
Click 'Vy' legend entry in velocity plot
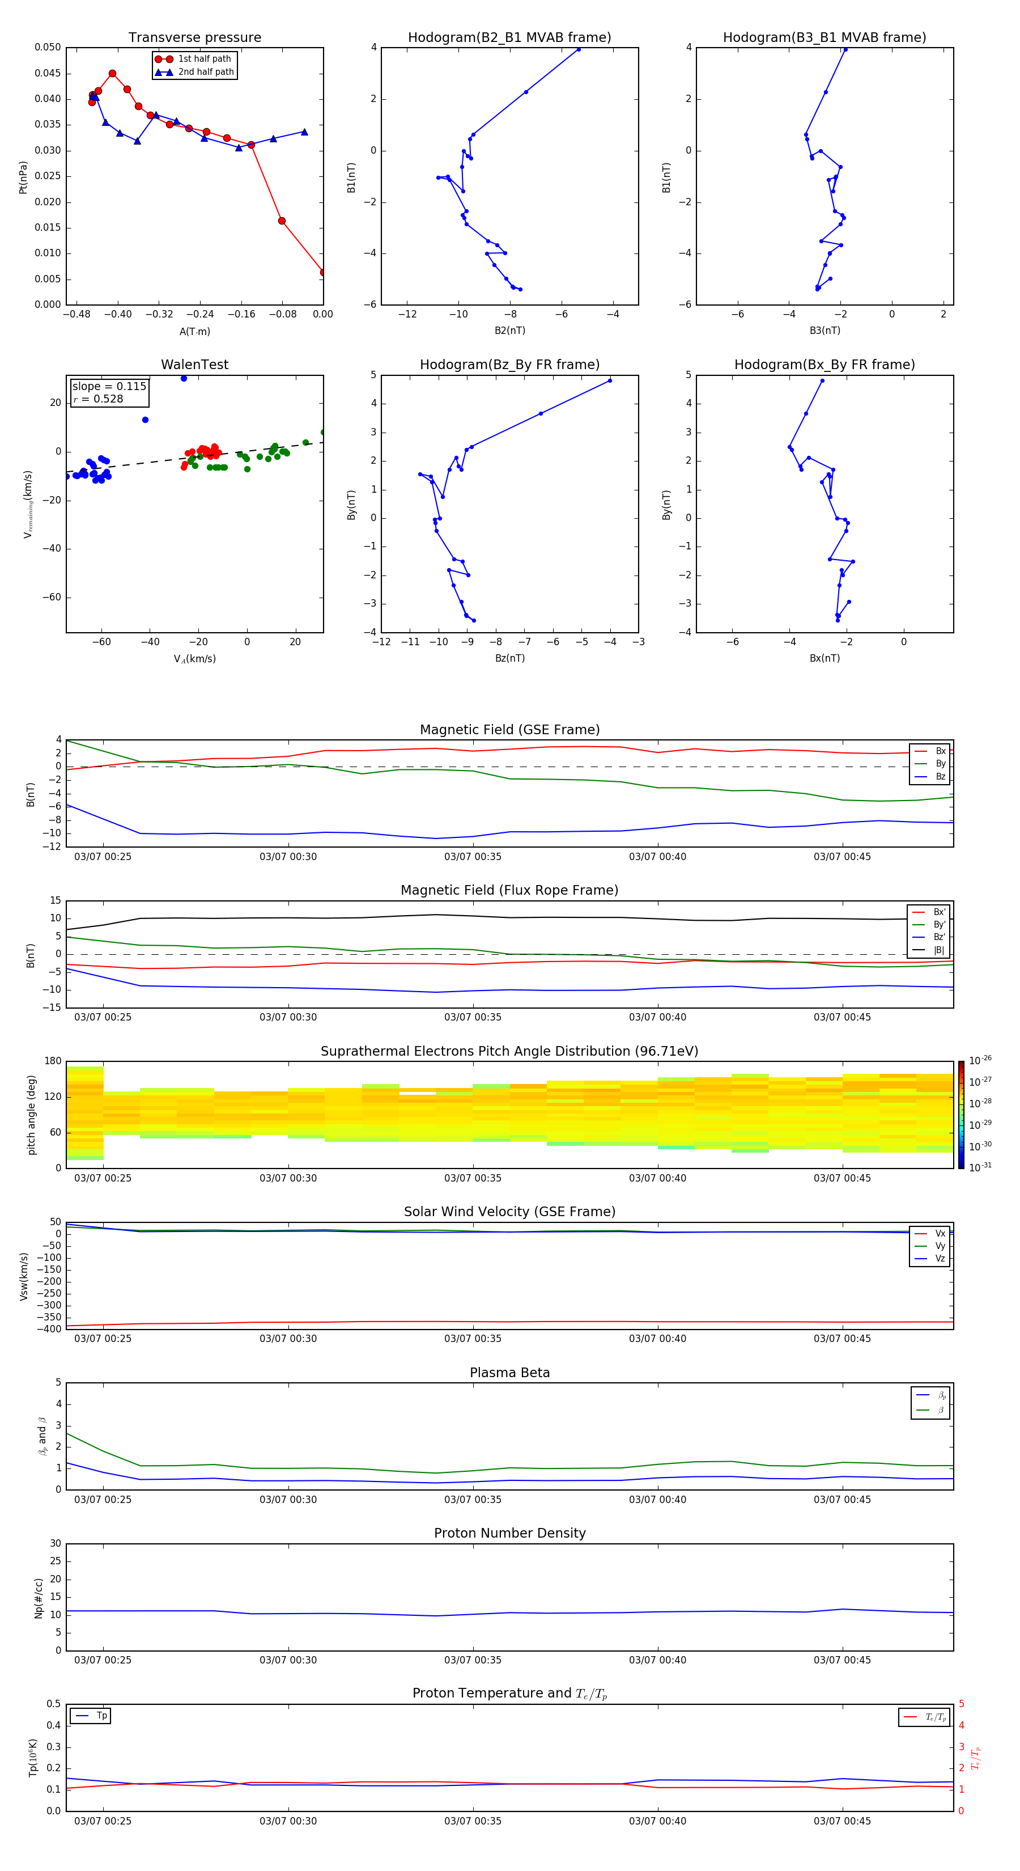click(x=930, y=1246)
